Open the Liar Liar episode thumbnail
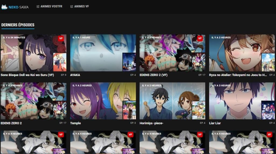 click(x=242, y=101)
